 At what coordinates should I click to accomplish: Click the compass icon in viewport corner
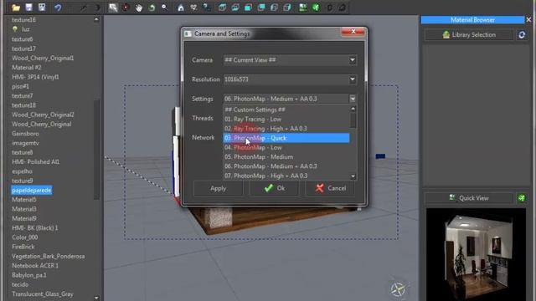(x=399, y=289)
